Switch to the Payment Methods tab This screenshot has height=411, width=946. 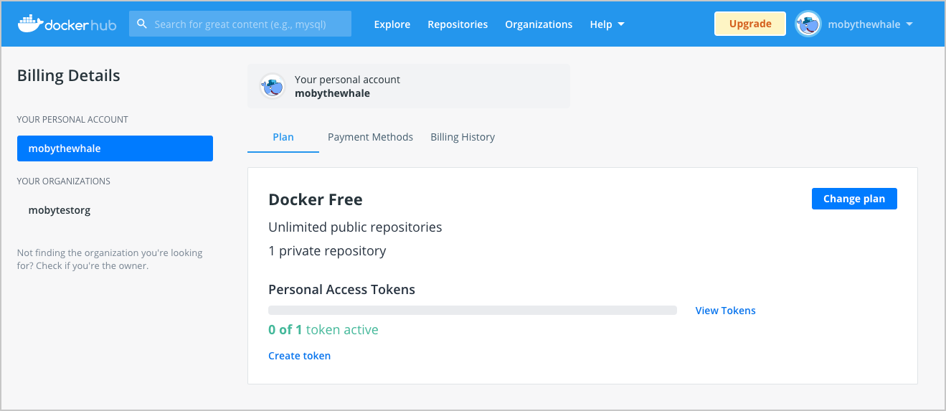point(370,137)
